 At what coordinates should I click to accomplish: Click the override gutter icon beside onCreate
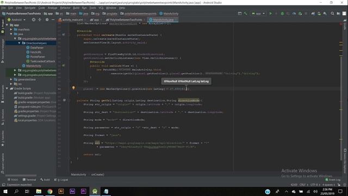pos(64,35)
